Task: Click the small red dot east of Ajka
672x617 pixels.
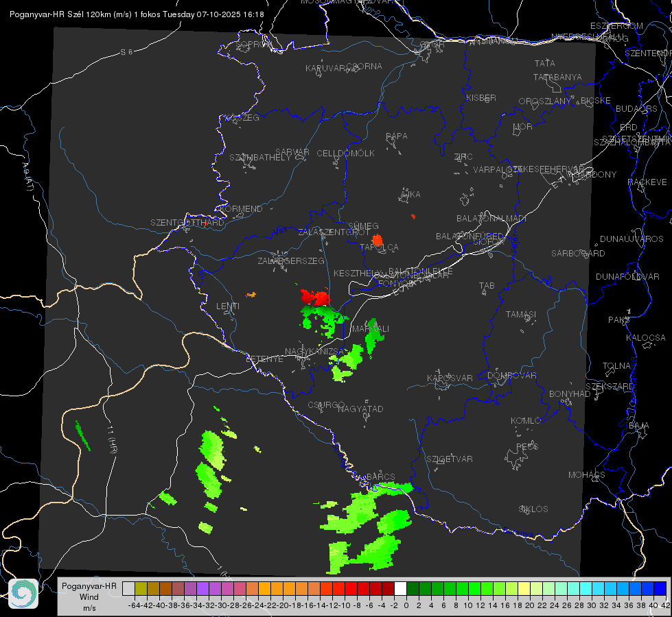Action: point(413,217)
